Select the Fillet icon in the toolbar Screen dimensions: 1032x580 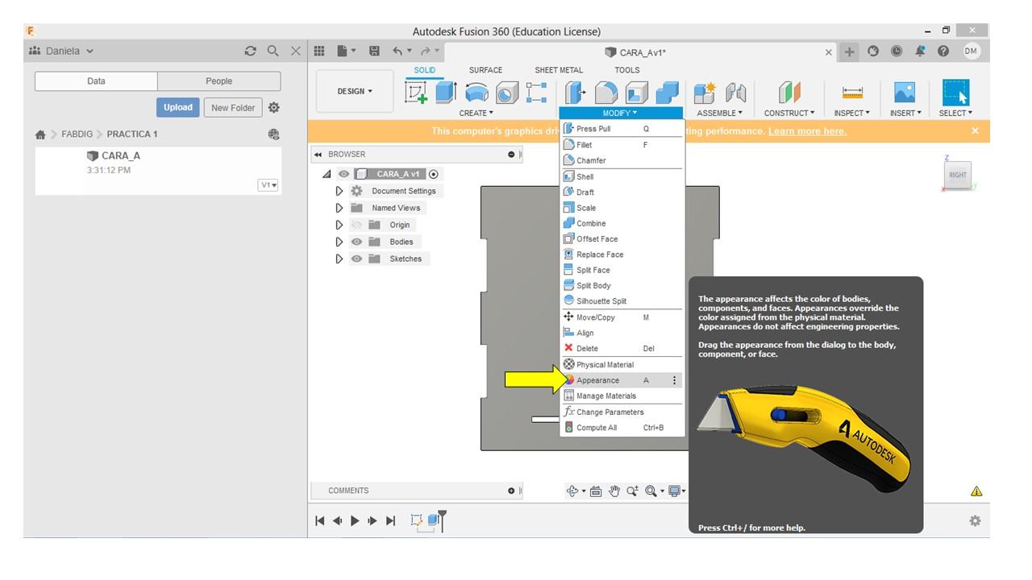[606, 93]
